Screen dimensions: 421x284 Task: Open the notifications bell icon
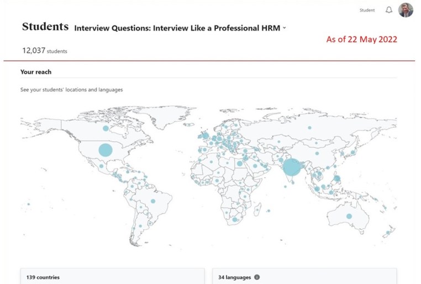pyautogui.click(x=389, y=10)
